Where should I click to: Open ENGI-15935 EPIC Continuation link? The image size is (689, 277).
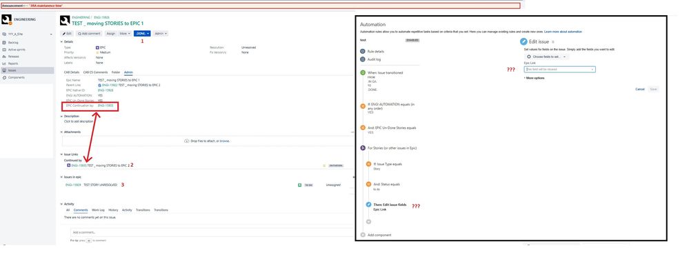click(106, 106)
